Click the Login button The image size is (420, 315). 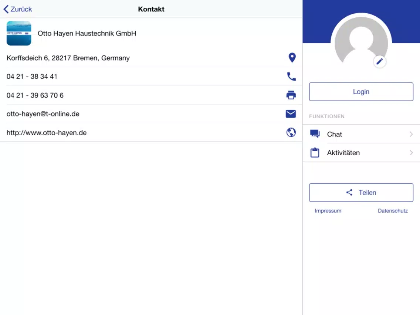pos(361,92)
